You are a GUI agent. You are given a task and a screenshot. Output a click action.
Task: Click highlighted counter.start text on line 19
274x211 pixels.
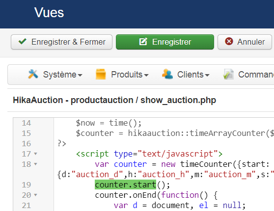coord(126,185)
